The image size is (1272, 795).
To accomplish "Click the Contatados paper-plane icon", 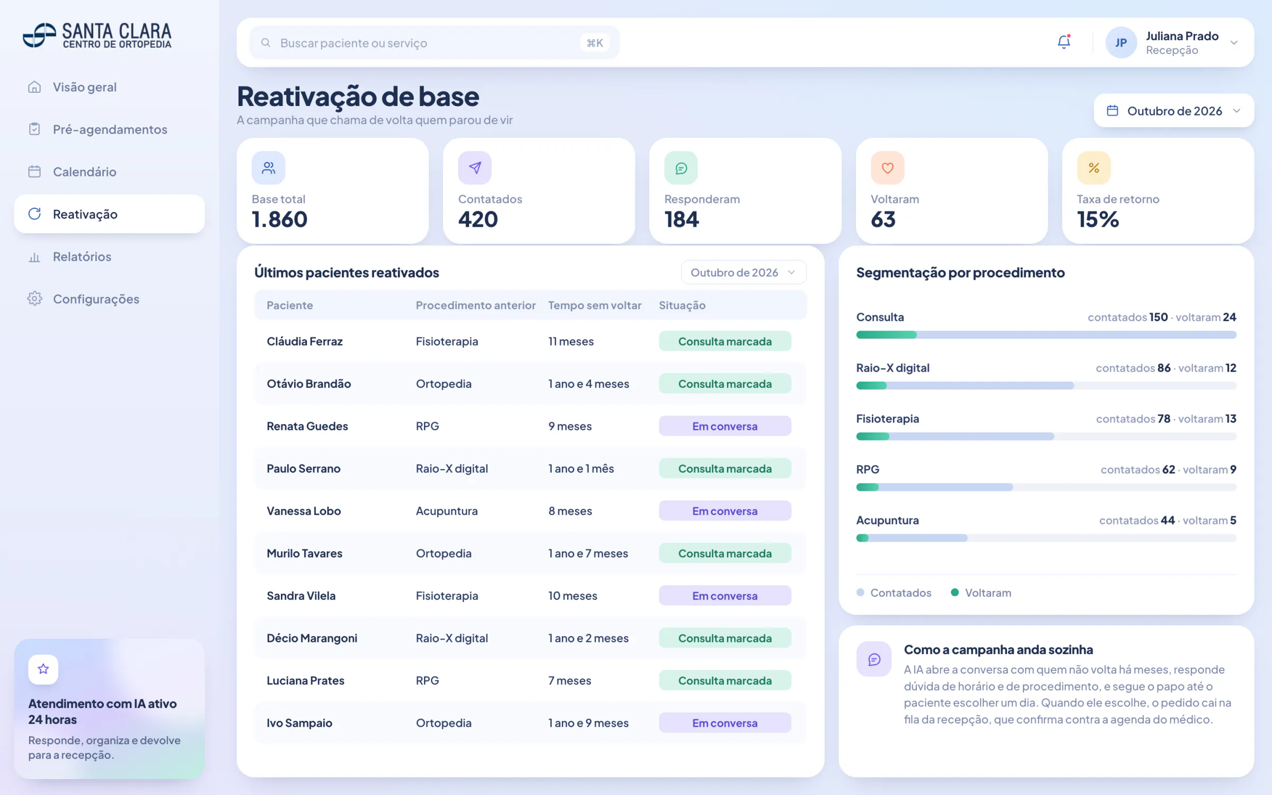I will 474,168.
